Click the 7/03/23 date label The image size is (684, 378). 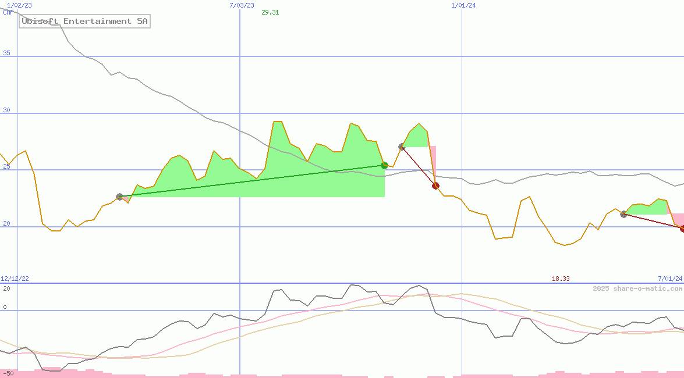[x=242, y=5]
